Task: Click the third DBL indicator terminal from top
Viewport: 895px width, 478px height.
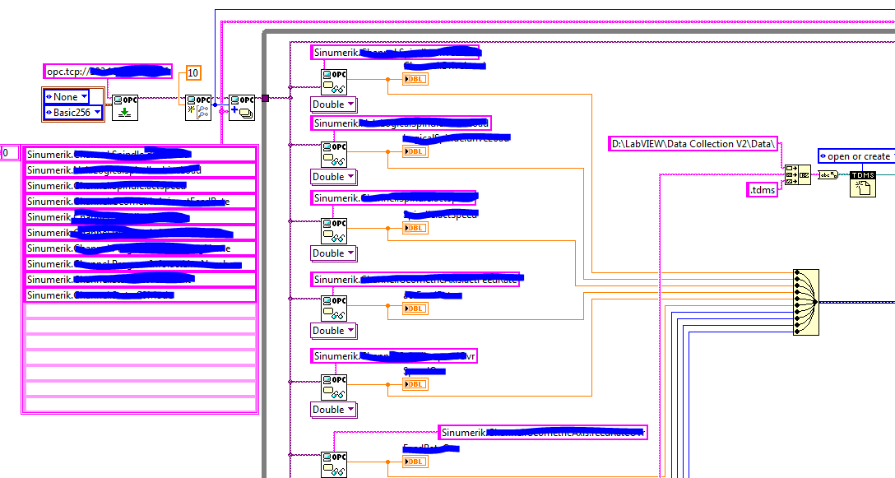Action: [x=415, y=228]
